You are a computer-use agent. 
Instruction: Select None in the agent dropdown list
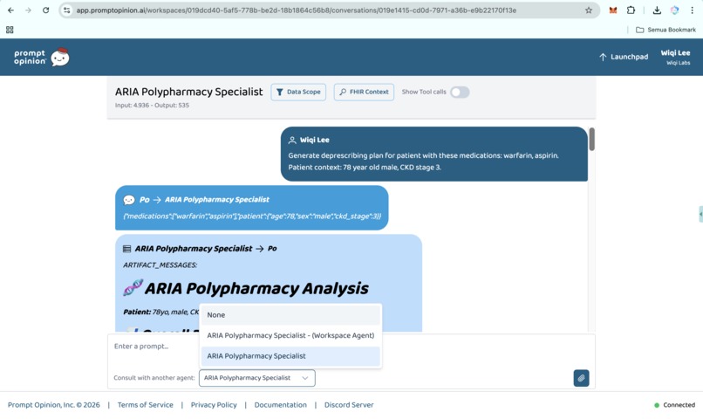290,315
